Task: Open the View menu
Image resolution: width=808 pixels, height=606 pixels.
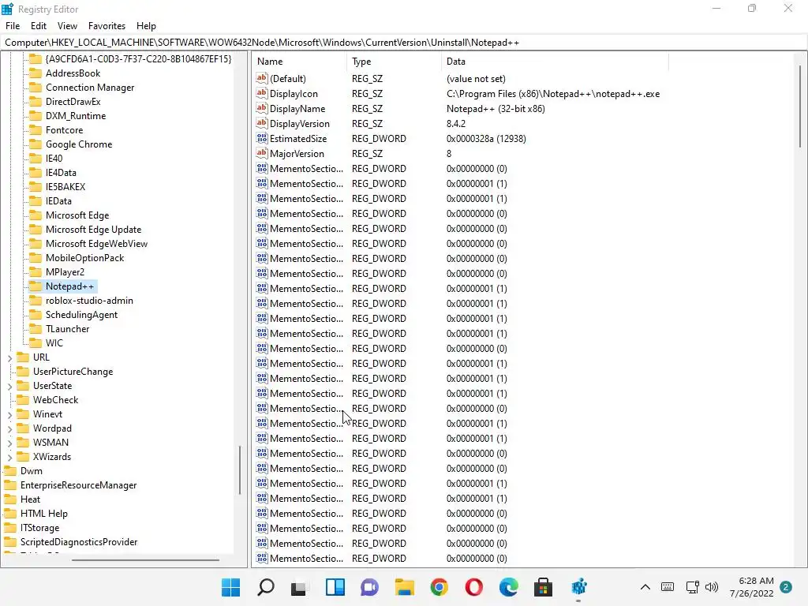Action: [x=67, y=26]
